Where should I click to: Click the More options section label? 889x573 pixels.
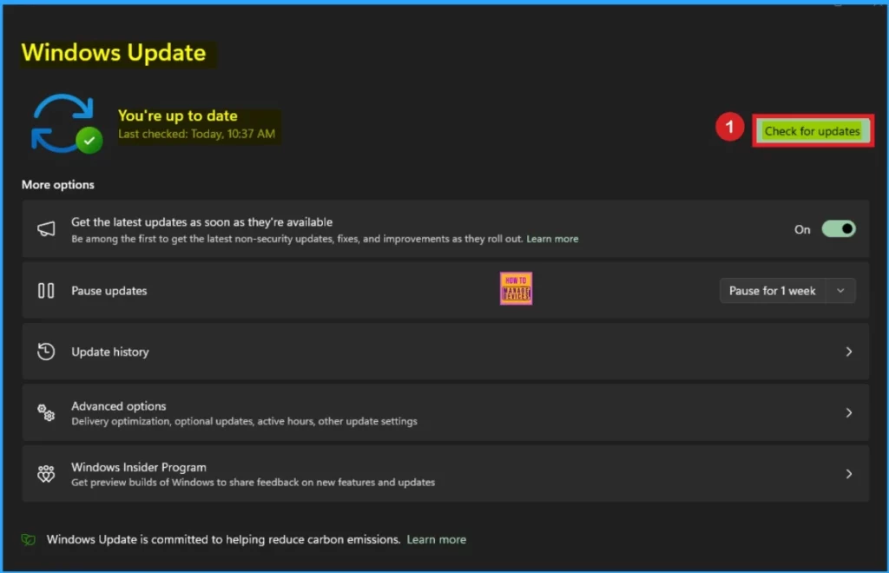[58, 185]
